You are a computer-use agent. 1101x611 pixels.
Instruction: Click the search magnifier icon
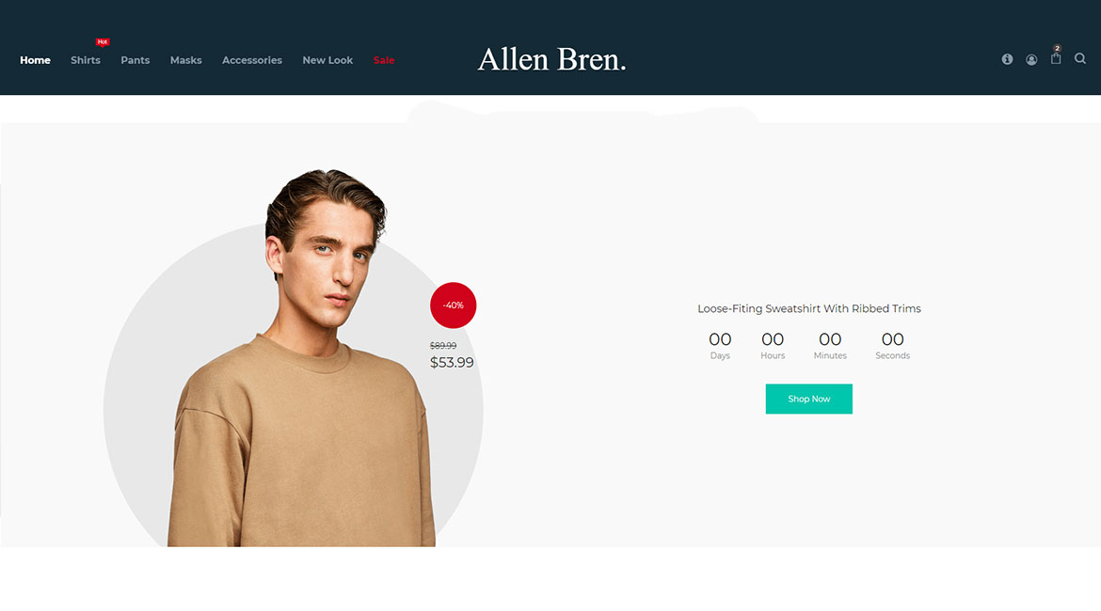click(x=1080, y=59)
